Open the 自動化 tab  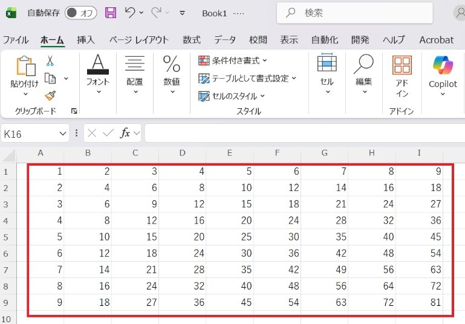coord(325,40)
